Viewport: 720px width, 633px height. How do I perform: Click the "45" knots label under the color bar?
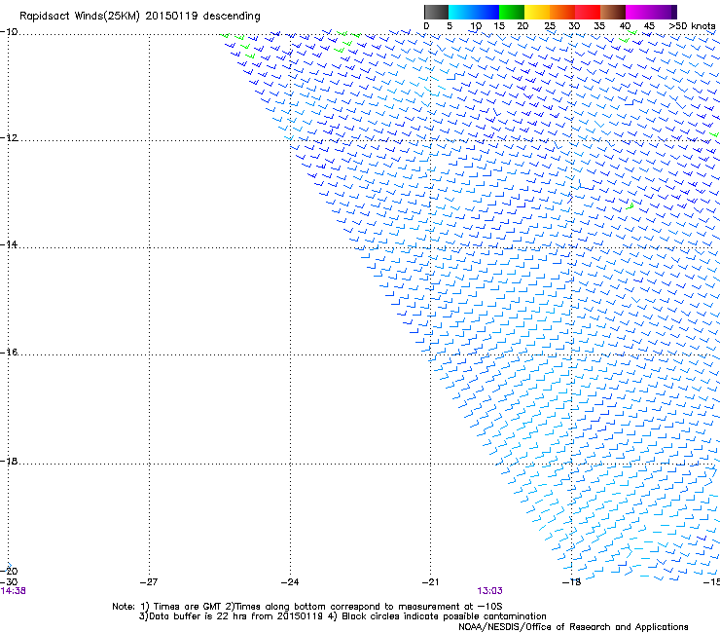(x=649, y=26)
